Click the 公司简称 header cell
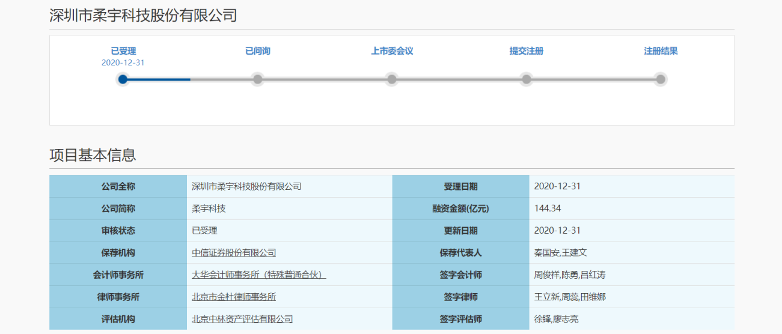 click(118, 208)
